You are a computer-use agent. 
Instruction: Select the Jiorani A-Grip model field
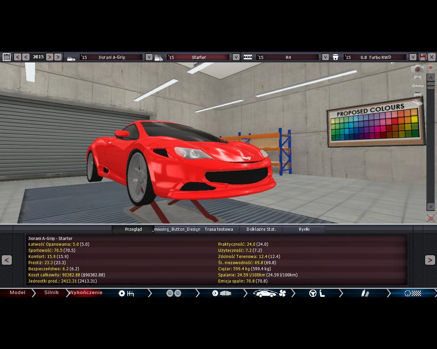coord(111,57)
